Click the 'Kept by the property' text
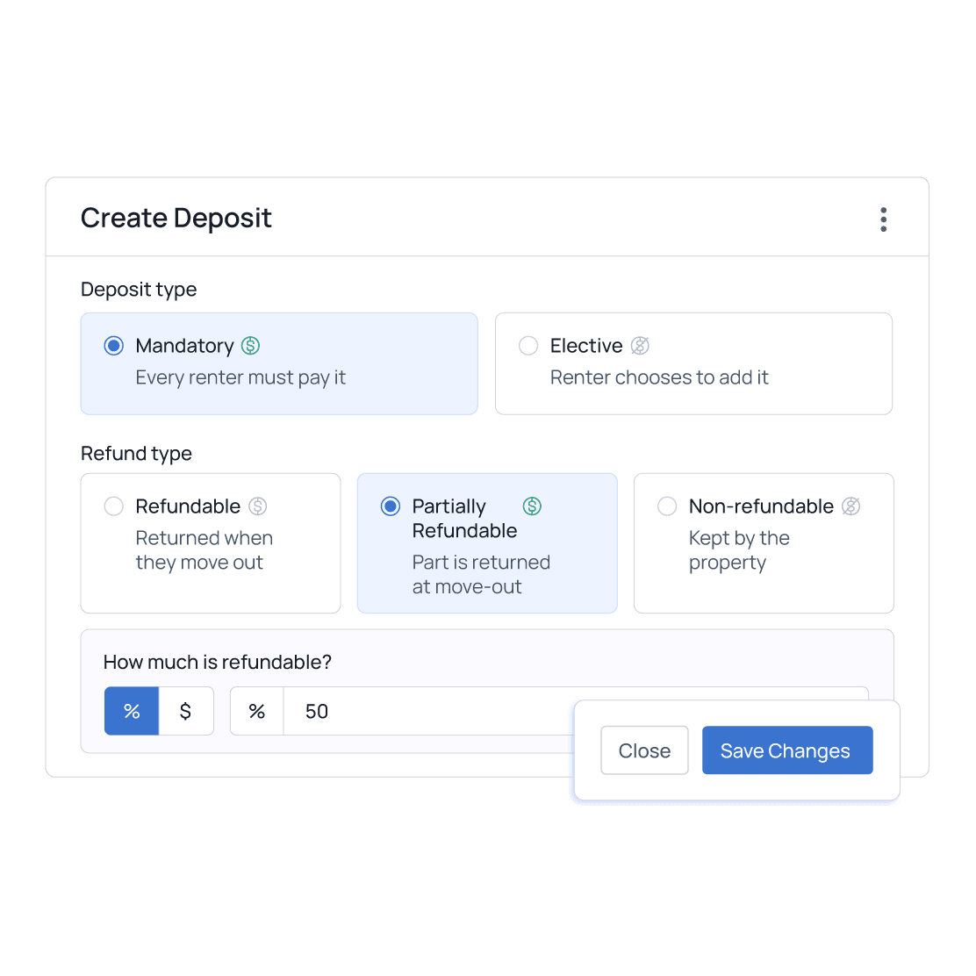 pos(739,550)
